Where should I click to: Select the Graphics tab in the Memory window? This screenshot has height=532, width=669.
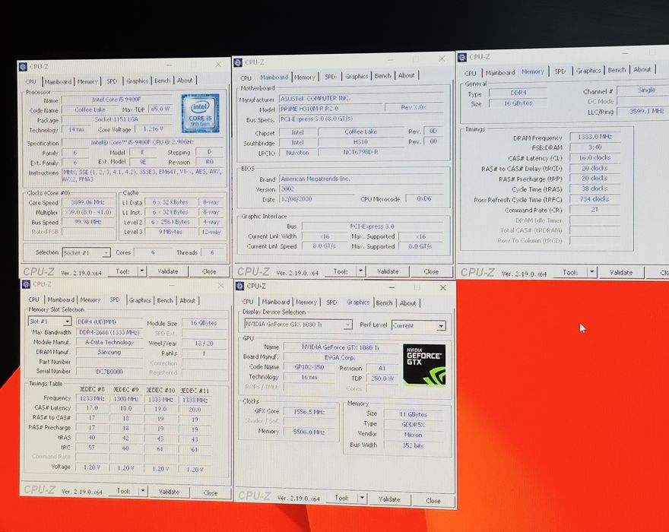click(x=588, y=71)
